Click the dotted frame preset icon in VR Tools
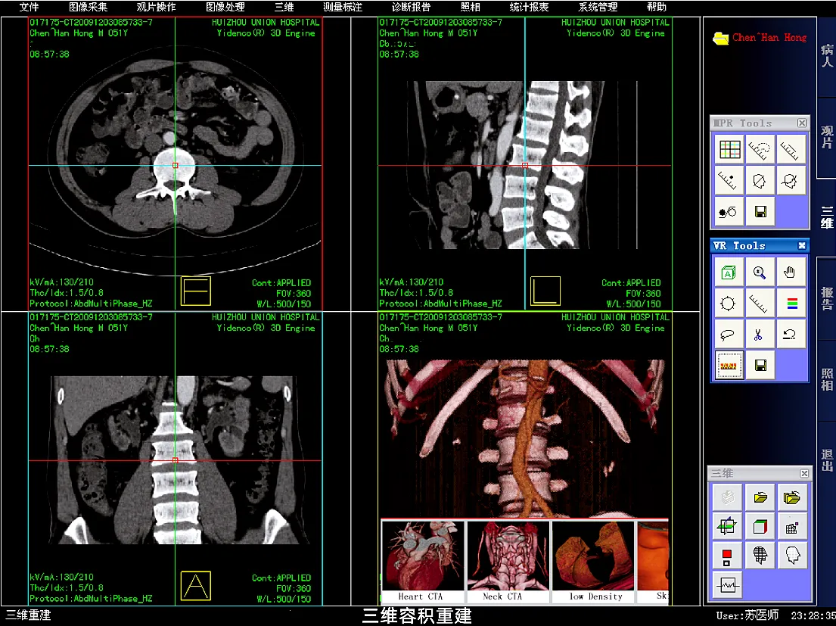The width and height of the screenshot is (836, 626). (729, 366)
